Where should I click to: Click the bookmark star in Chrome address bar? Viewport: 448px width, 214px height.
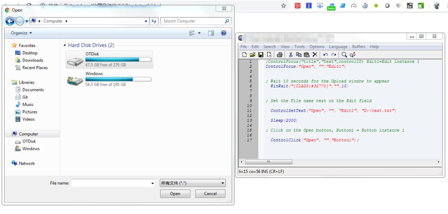pos(284,6)
